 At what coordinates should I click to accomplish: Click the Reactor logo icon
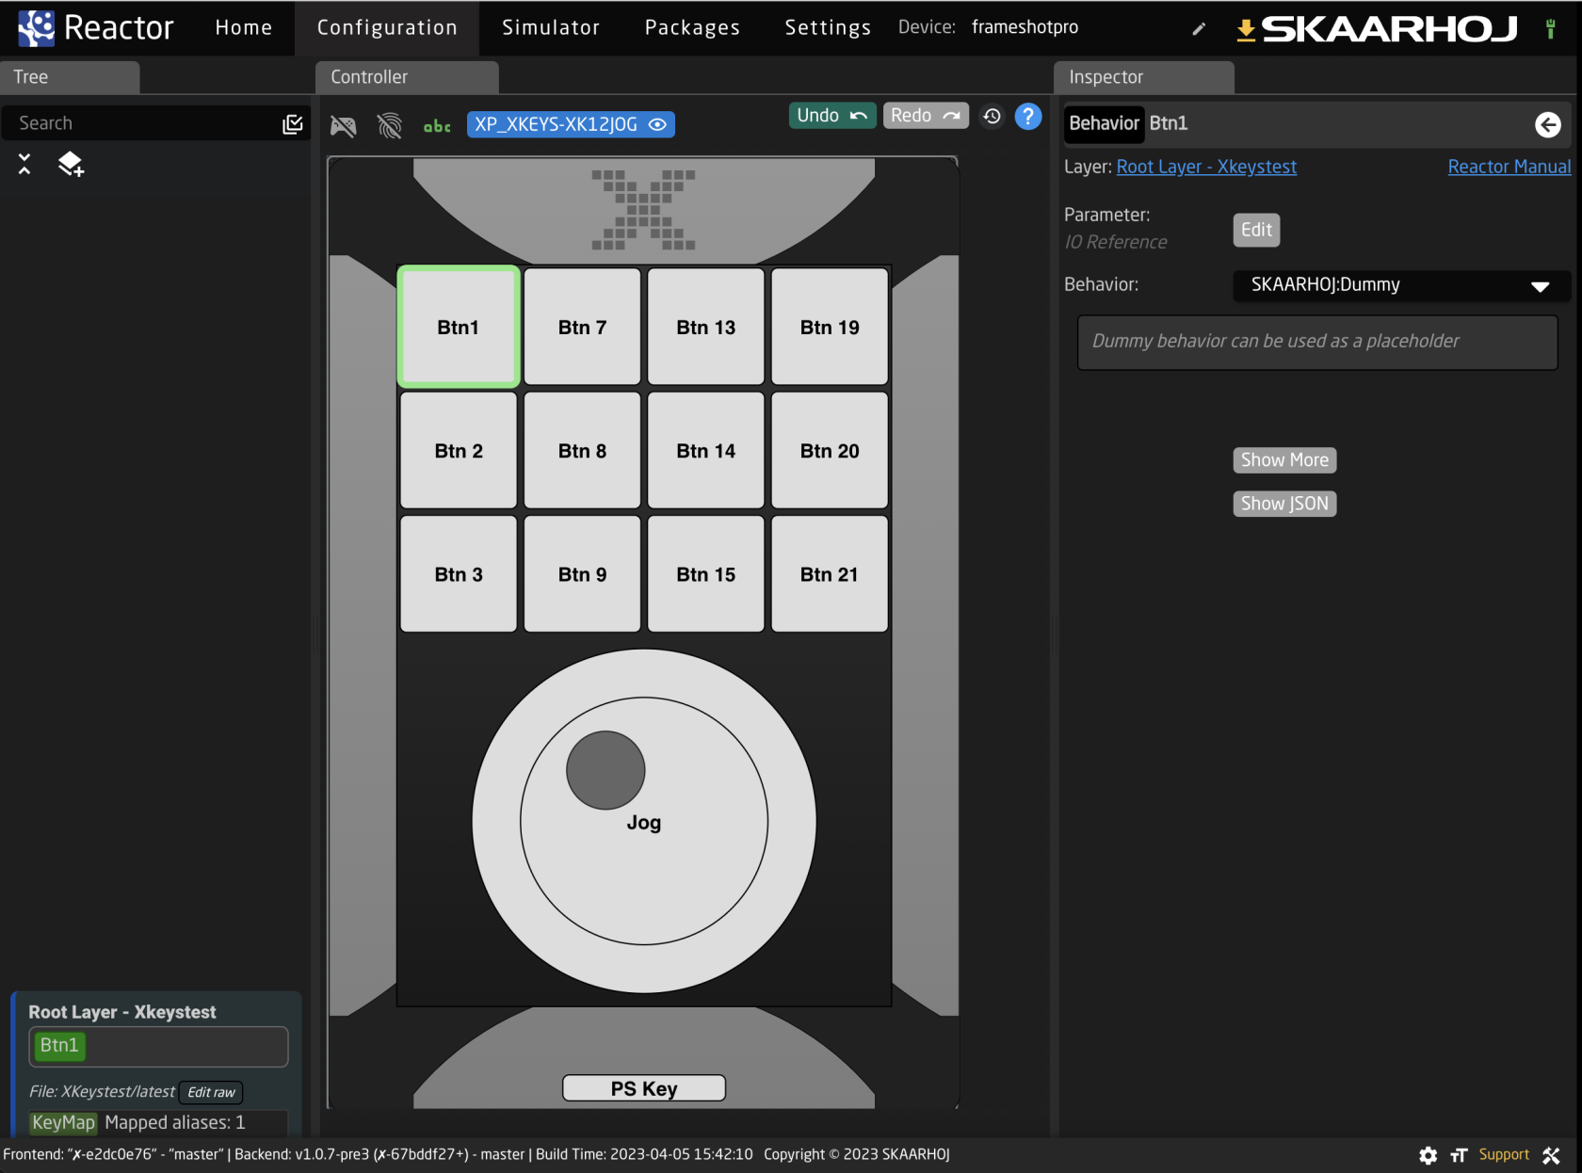[x=36, y=27]
